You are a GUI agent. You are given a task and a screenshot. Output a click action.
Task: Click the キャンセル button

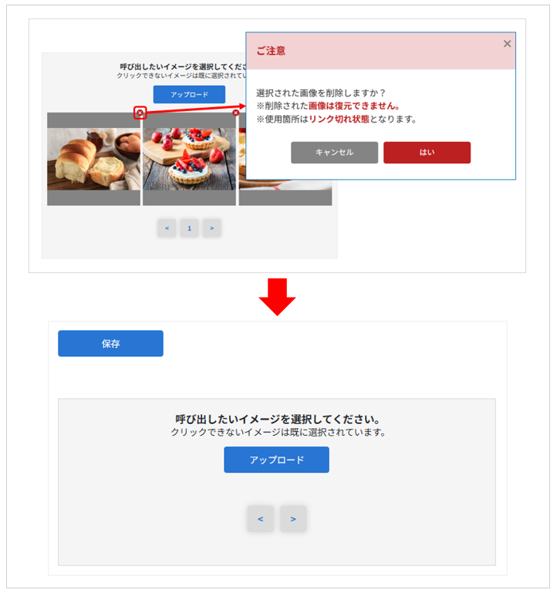pos(334,153)
